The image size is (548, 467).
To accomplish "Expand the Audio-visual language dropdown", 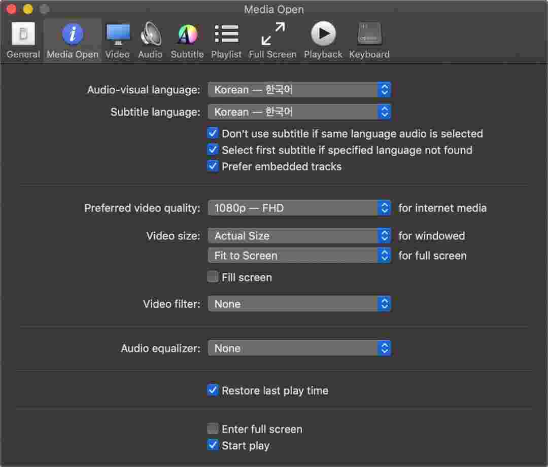I will tap(299, 90).
